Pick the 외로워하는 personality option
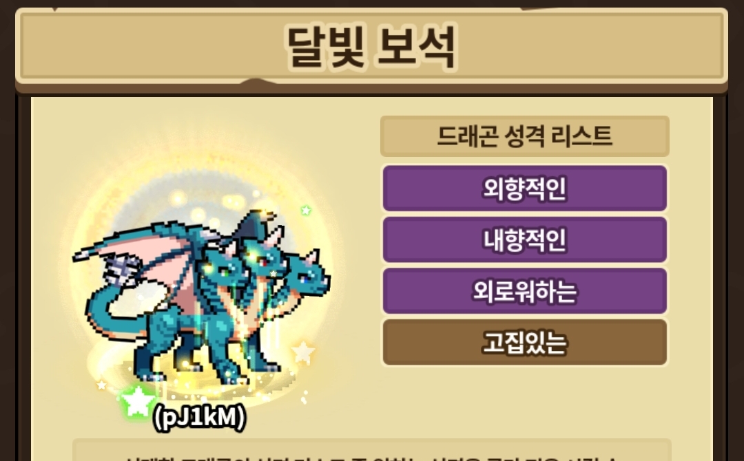 click(525, 290)
